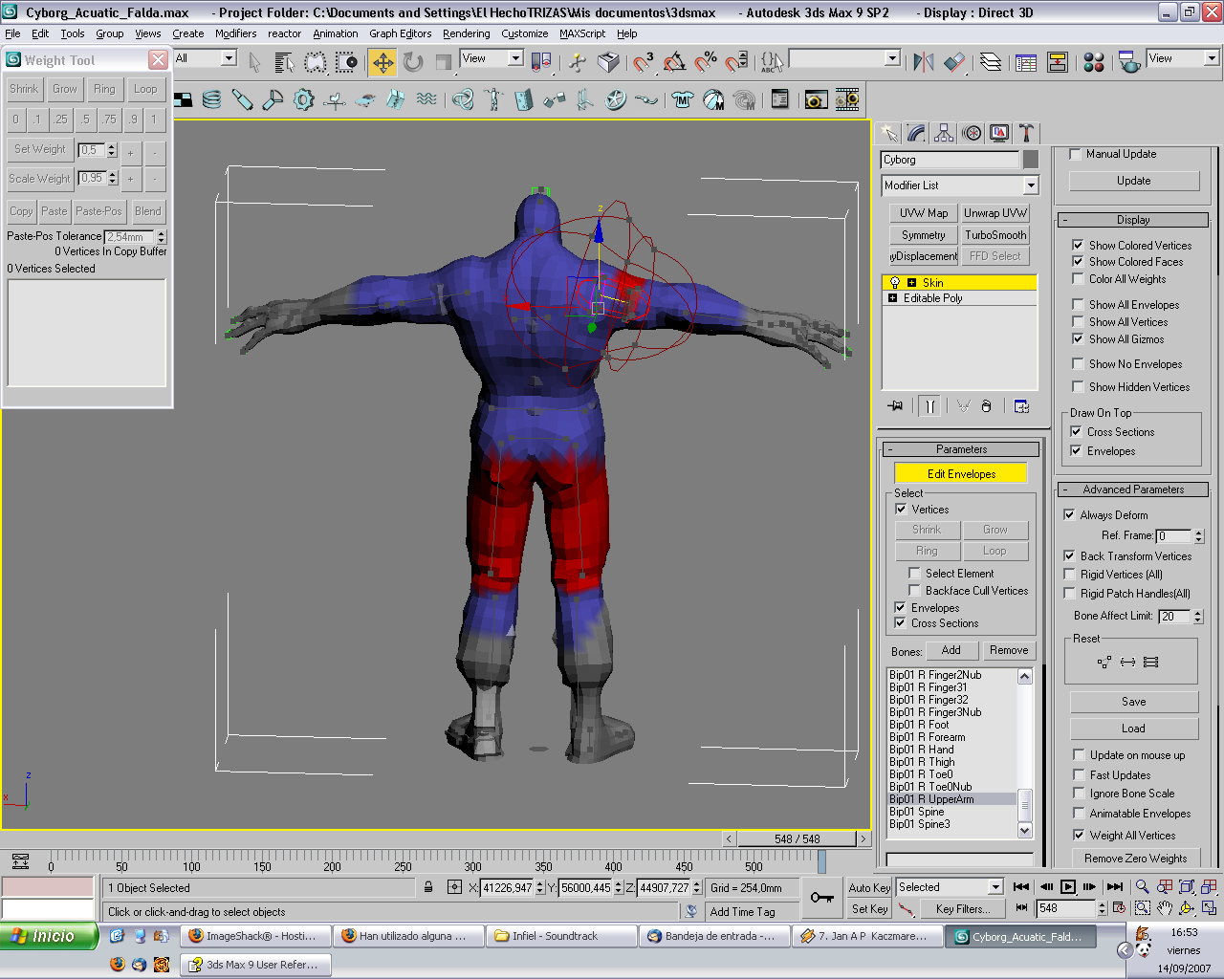Expand the Selected key filter dropdown

(x=994, y=887)
